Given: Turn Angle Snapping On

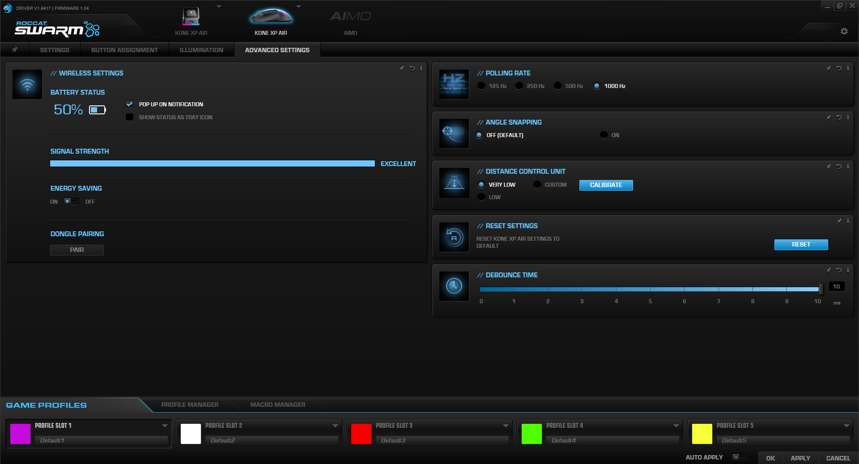Looking at the screenshot, I should click(604, 135).
